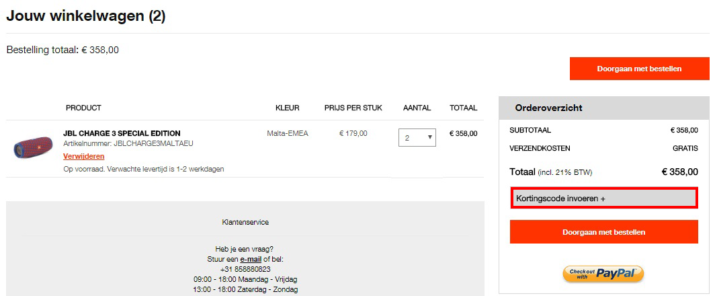
Task: Select the Malta-EMEA color value
Action: tap(287, 133)
